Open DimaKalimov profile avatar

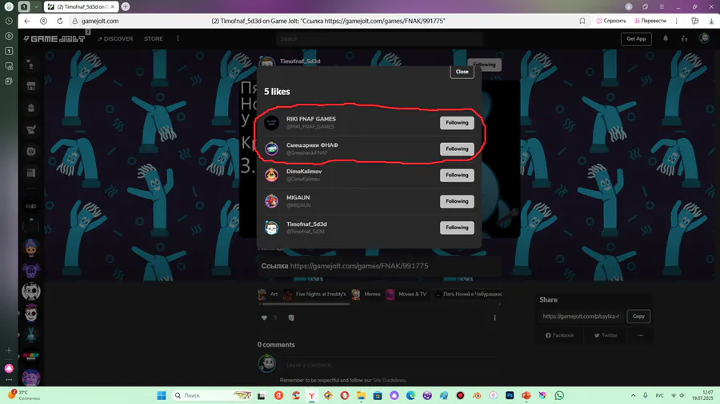coord(271,175)
